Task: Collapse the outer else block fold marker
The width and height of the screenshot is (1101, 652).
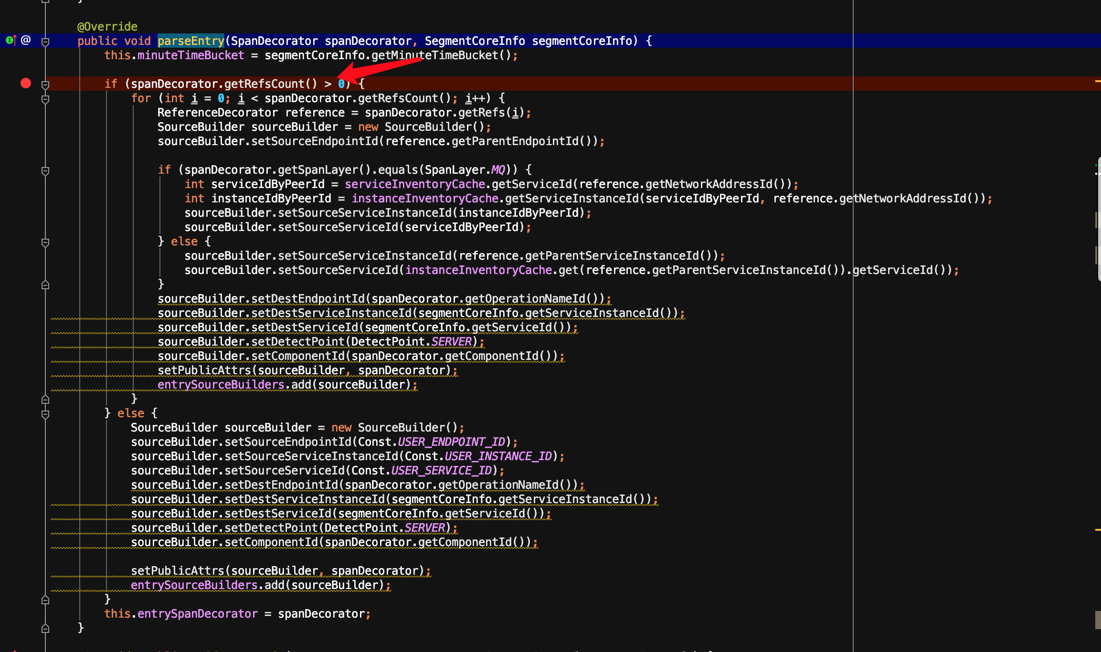Action: [x=45, y=414]
